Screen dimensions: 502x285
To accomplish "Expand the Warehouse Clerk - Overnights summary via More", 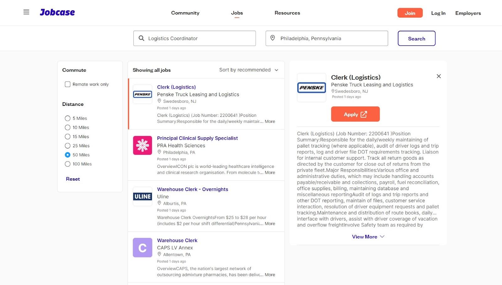I will pos(270,224).
